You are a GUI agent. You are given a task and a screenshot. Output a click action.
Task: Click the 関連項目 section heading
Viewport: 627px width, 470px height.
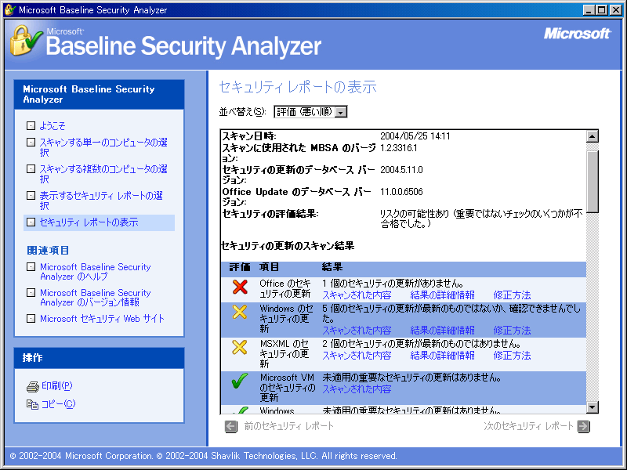[48, 251]
